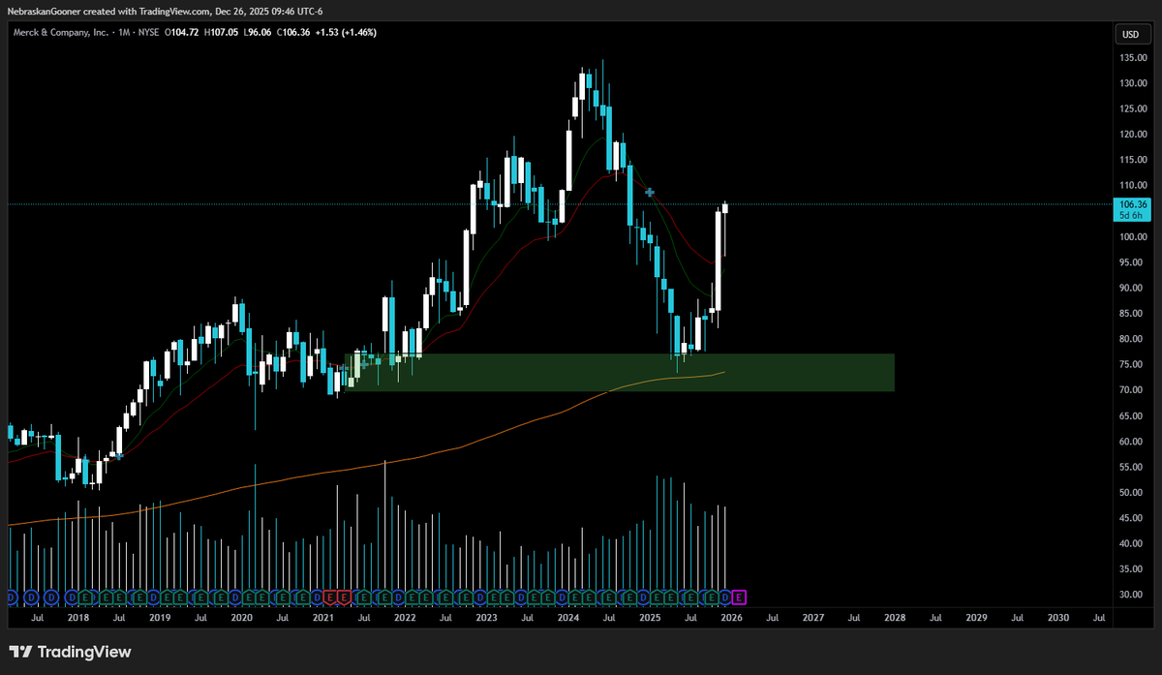Click the 2029 time axis label

[976, 617]
